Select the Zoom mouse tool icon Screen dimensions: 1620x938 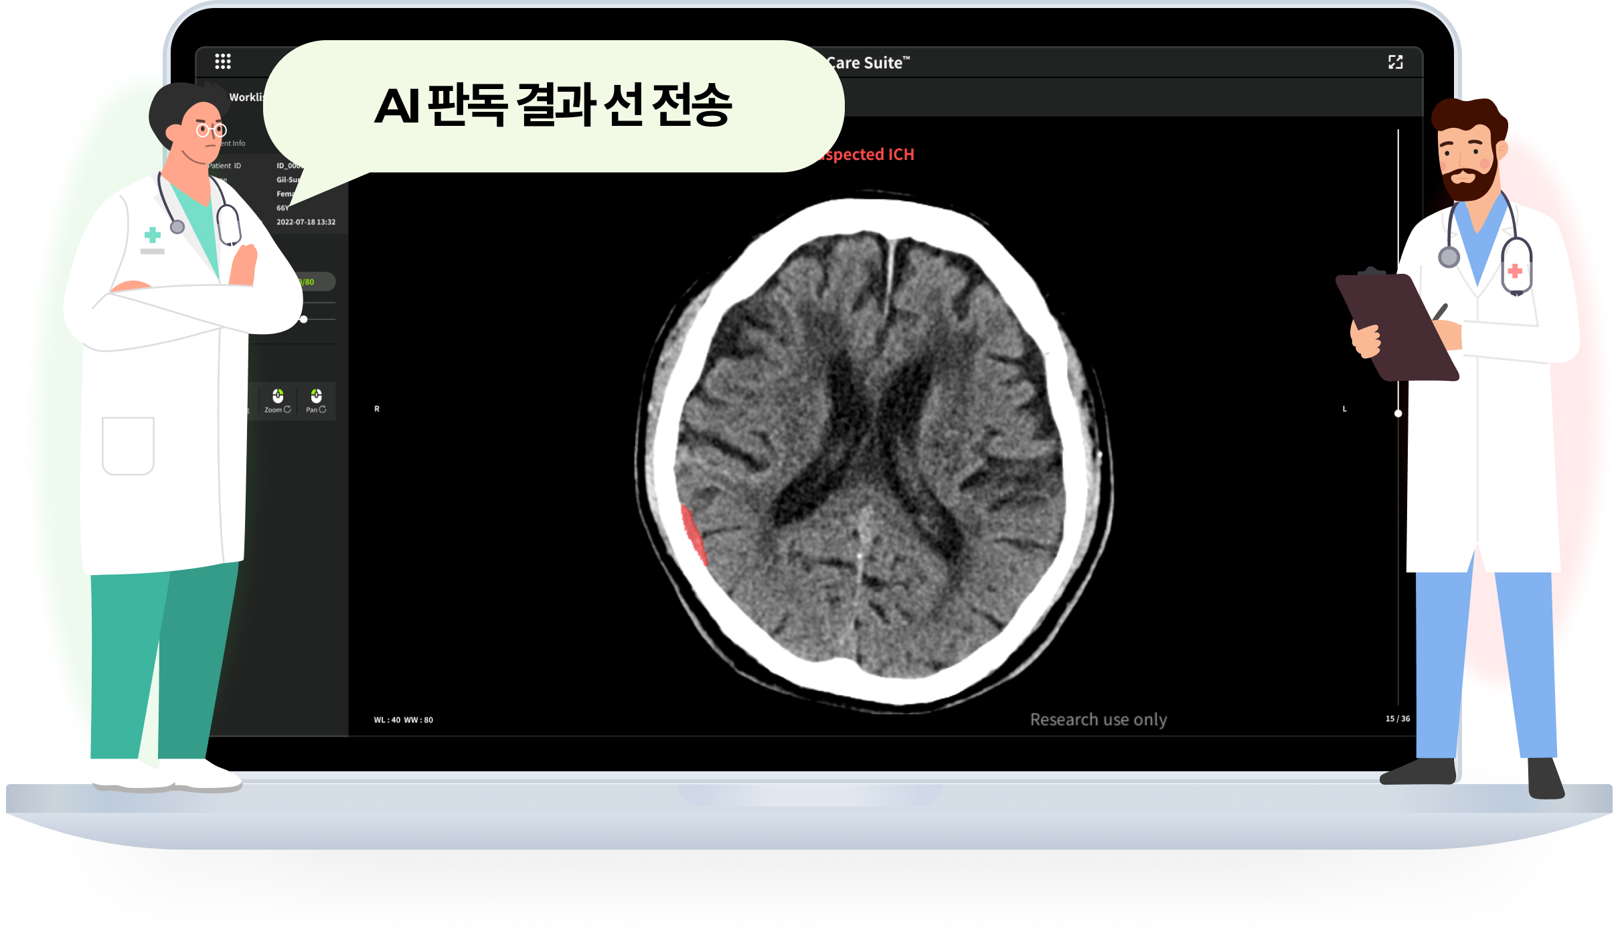point(278,395)
